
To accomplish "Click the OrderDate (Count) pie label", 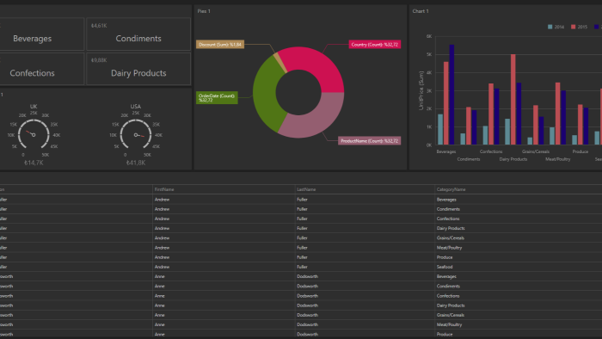I will pyautogui.click(x=217, y=98).
